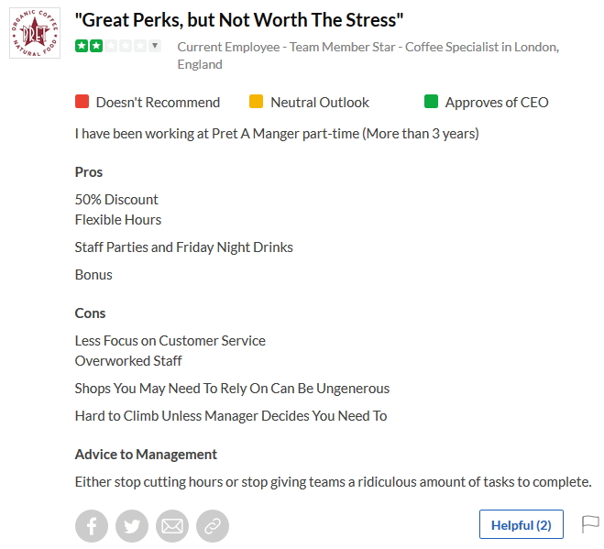The width and height of the screenshot is (604, 549).
Task: Click the yellow Neutral Outlook square
Action: point(256,102)
